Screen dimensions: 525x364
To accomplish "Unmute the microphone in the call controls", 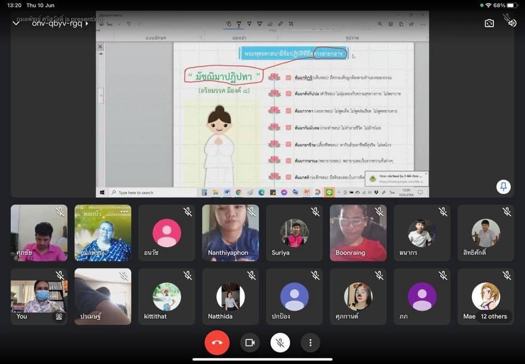I will (x=280, y=343).
